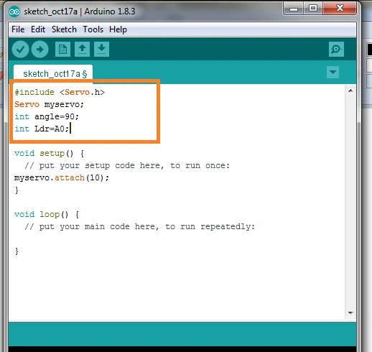The image size is (372, 352).
Task: Click the 'void loop() {' line
Action: [47, 214]
